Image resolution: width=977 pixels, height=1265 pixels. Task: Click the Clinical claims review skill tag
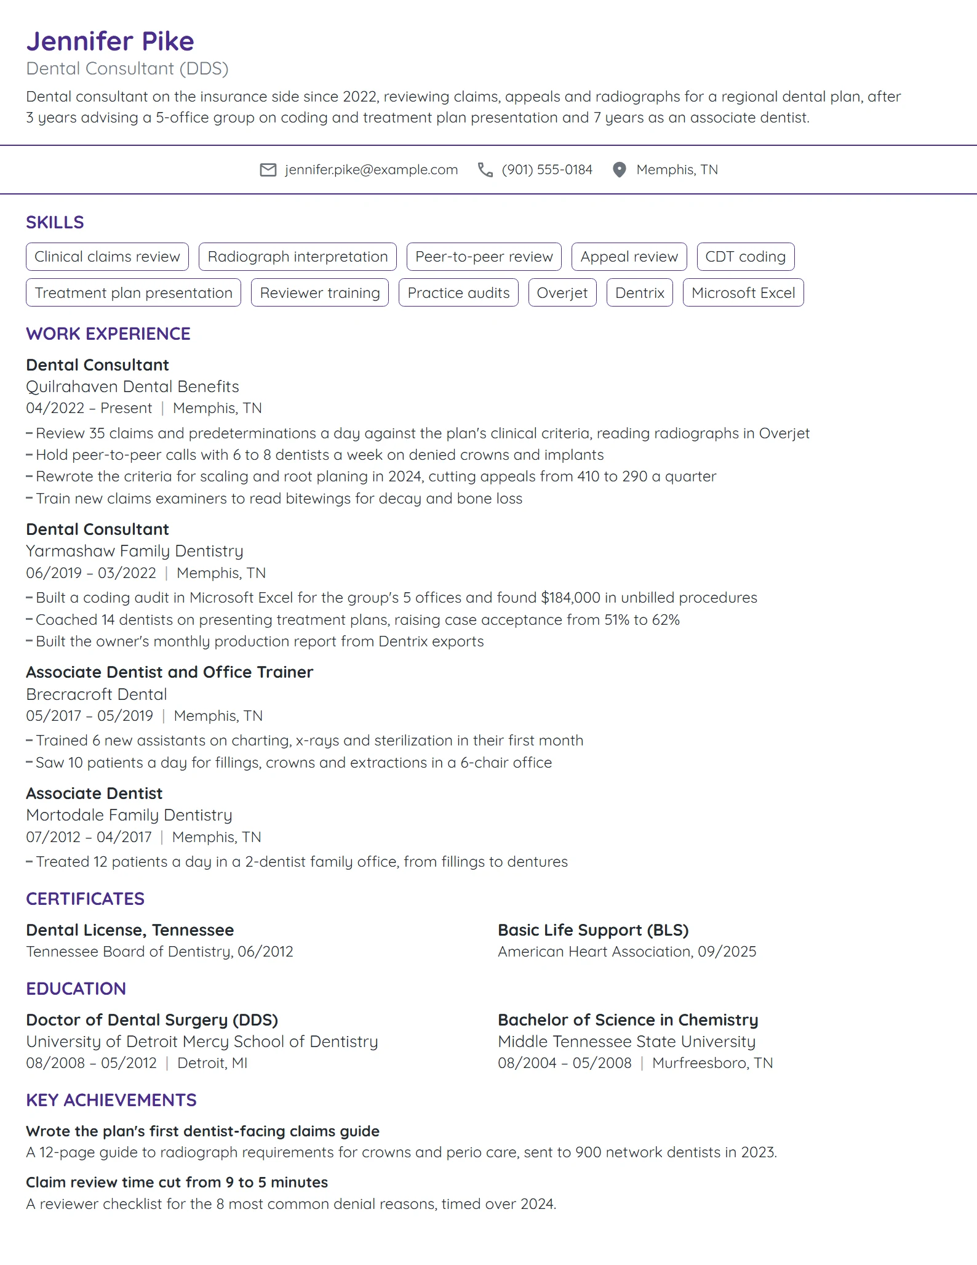point(108,257)
